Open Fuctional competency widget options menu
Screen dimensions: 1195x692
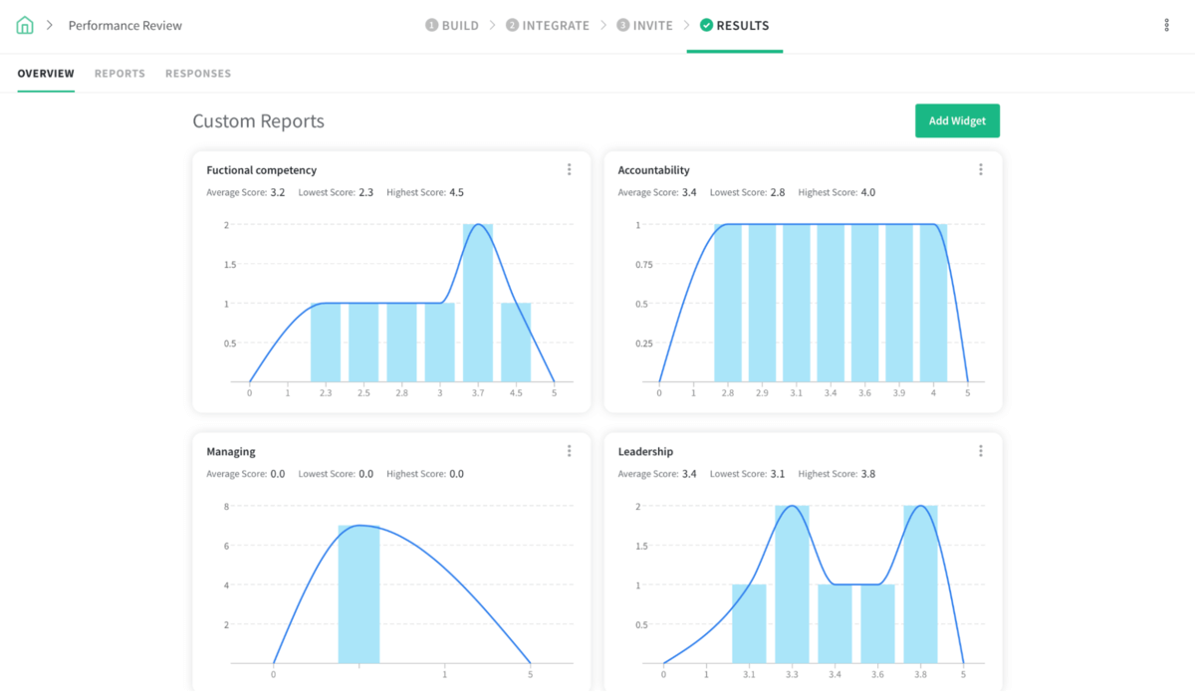pos(569,170)
